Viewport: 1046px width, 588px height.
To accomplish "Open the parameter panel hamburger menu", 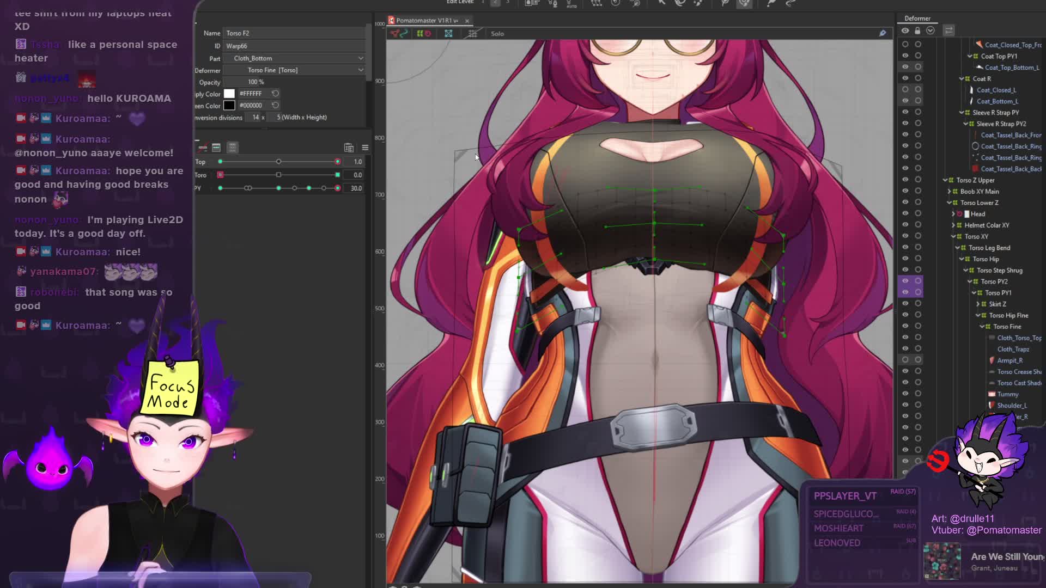I will click(365, 148).
